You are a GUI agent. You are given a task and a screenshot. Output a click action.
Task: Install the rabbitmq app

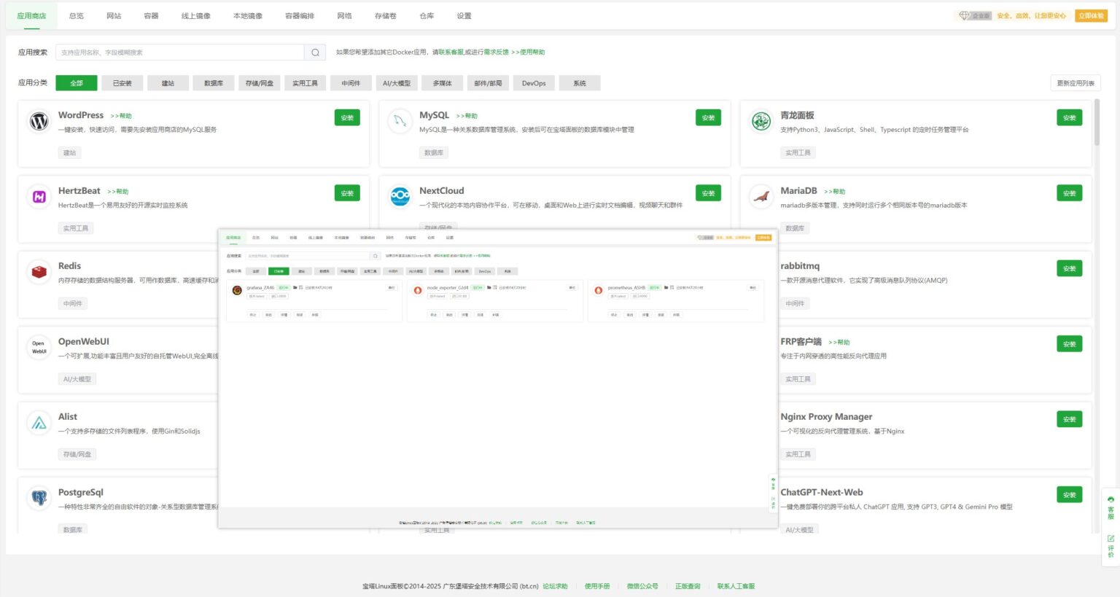tap(1069, 268)
